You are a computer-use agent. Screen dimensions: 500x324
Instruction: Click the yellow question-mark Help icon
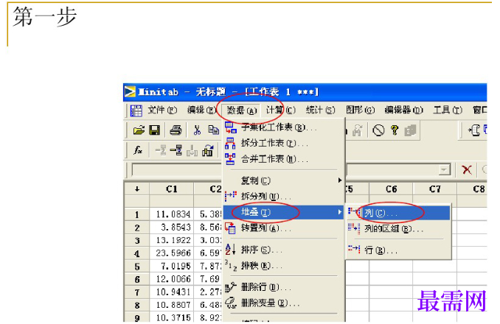click(395, 130)
